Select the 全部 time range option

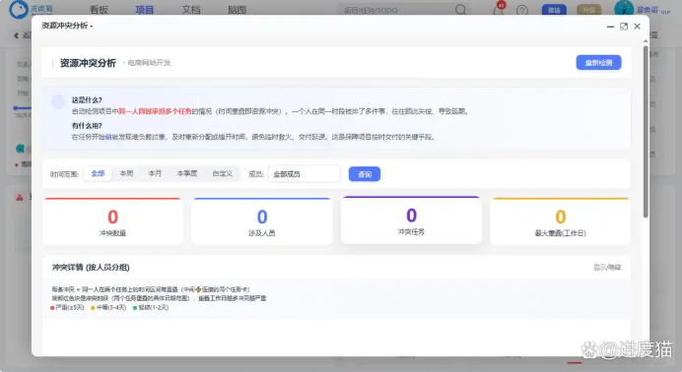[98, 173]
